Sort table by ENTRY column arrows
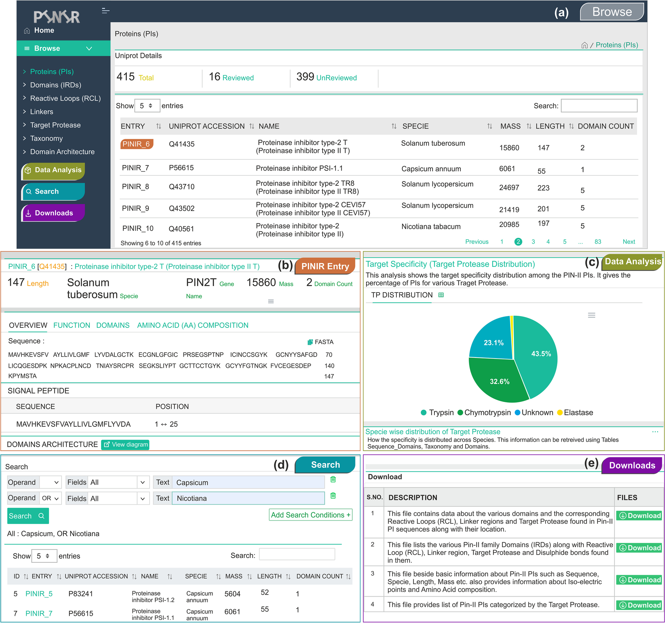This screenshot has height=623, width=665. pyautogui.click(x=158, y=126)
